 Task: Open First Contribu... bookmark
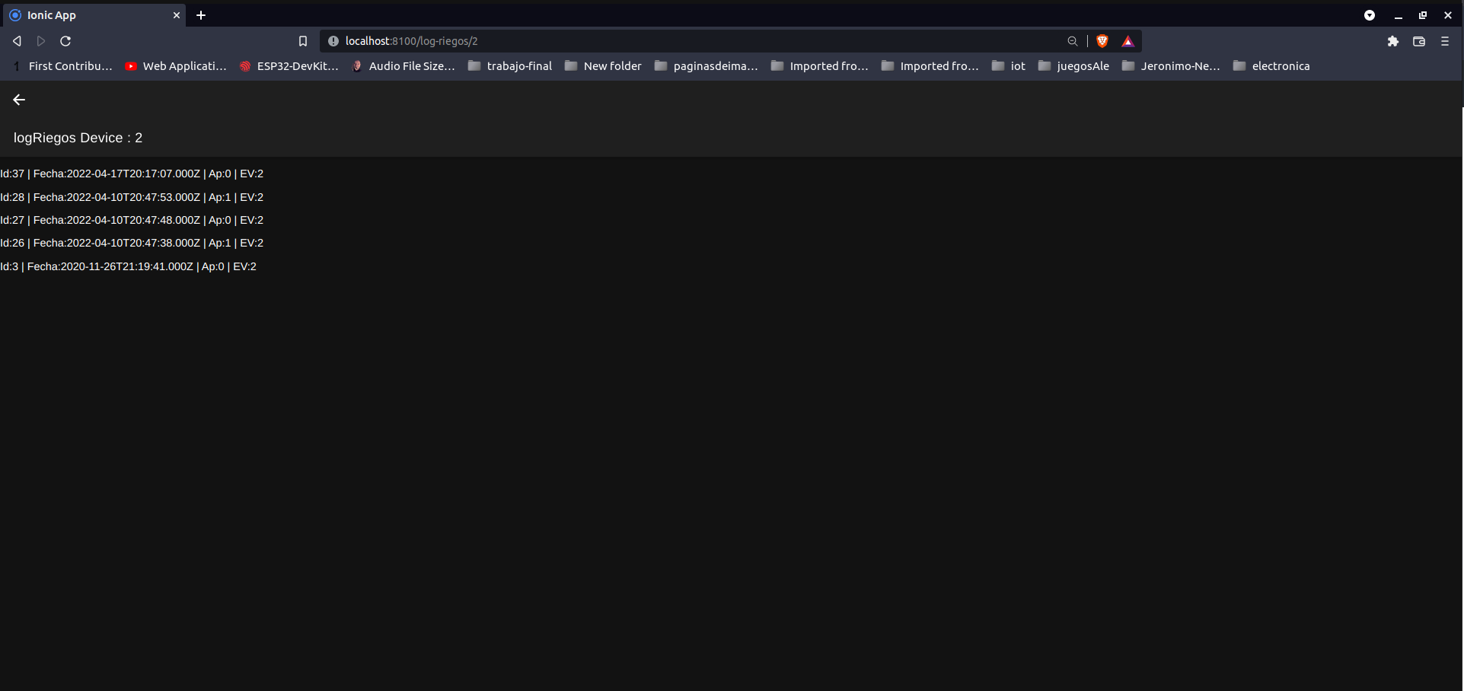(x=63, y=66)
